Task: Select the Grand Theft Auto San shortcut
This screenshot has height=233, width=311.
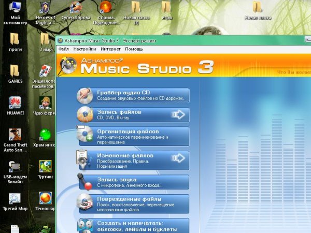Action: [x=15, y=140]
